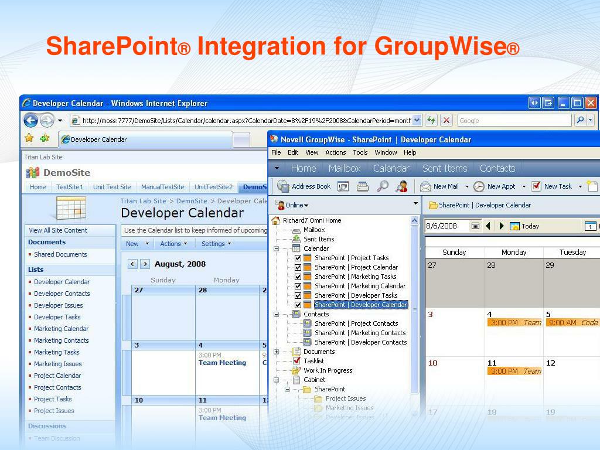
Task: Open the address bar URL history dropdown
Action: pos(417,121)
